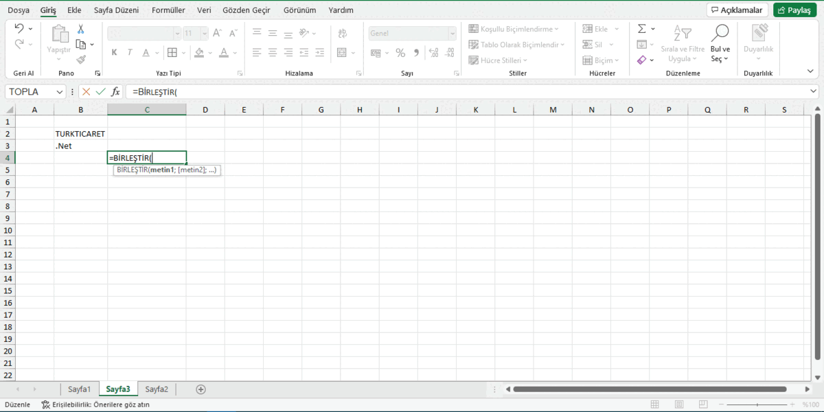
Task: Apply bold formatting with the K icon
Action: coord(114,52)
